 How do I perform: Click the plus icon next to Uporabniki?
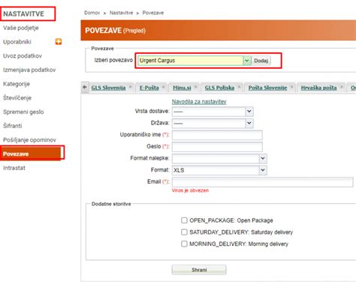tap(59, 41)
